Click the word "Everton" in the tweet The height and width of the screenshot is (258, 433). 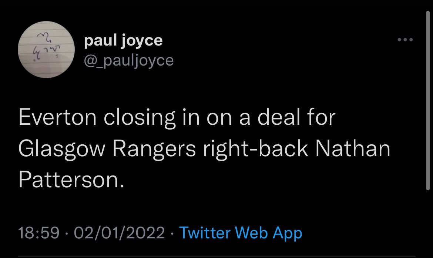tap(58, 117)
